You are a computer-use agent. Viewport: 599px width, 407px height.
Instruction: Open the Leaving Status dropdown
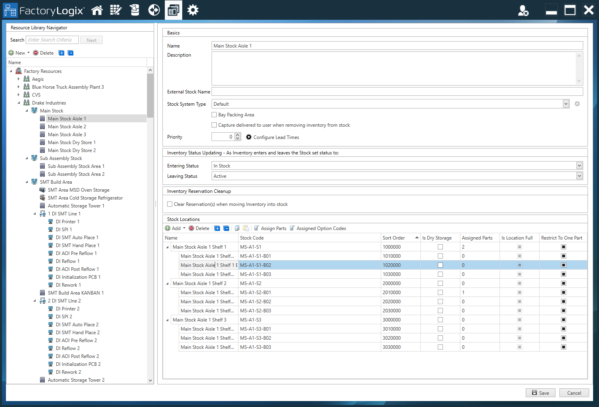[579, 176]
